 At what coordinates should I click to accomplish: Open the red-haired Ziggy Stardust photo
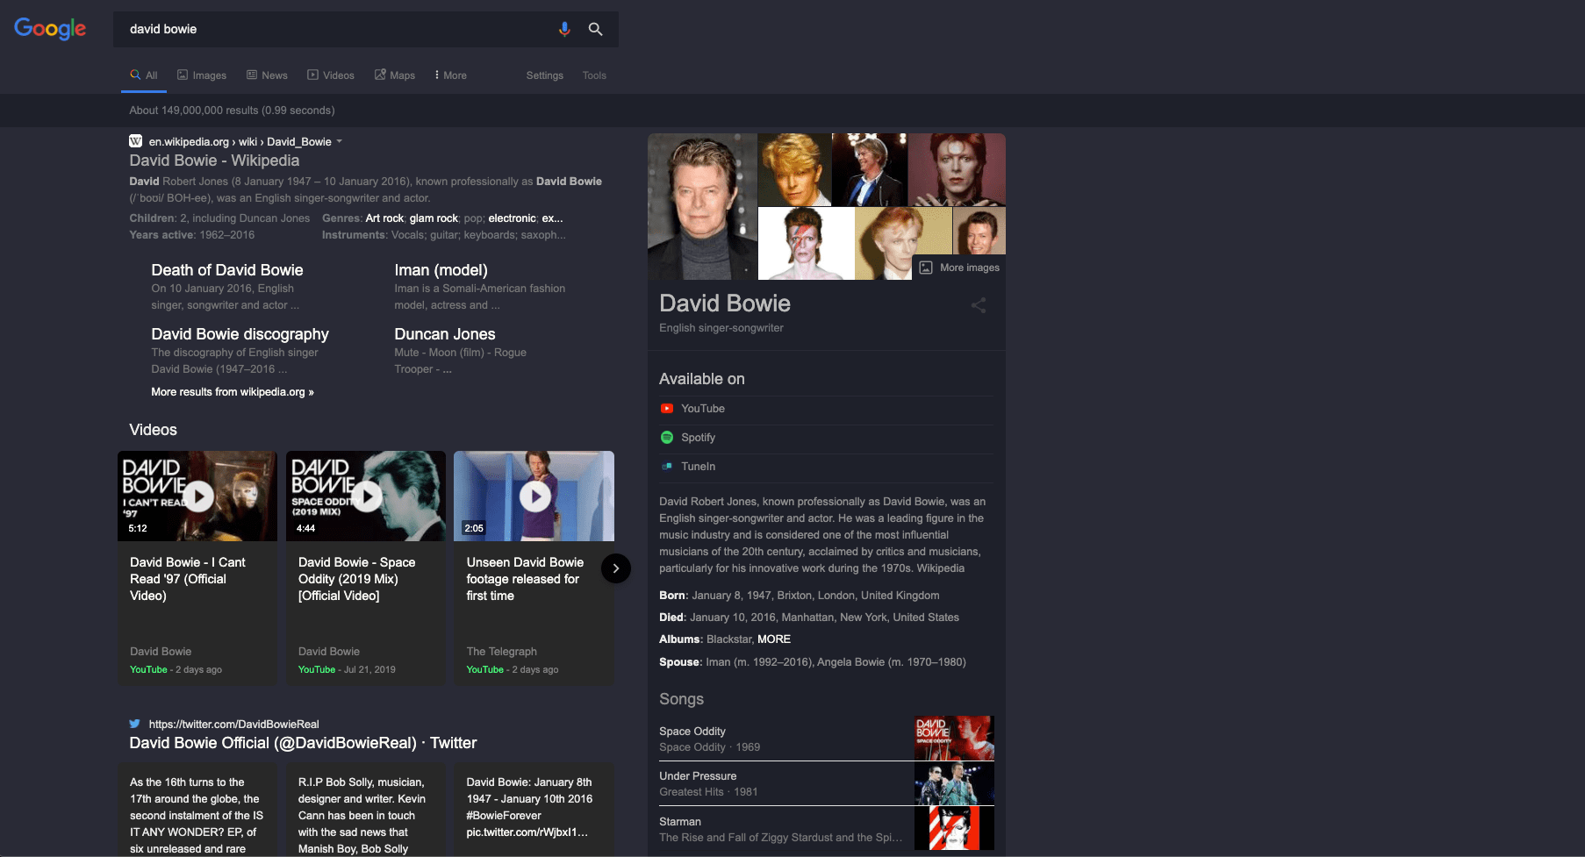click(x=957, y=169)
